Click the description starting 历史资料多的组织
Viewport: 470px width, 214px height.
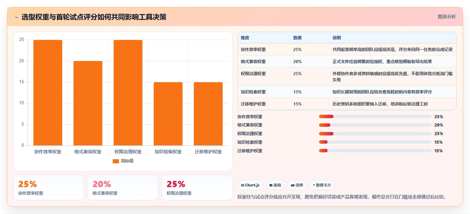click(380, 104)
